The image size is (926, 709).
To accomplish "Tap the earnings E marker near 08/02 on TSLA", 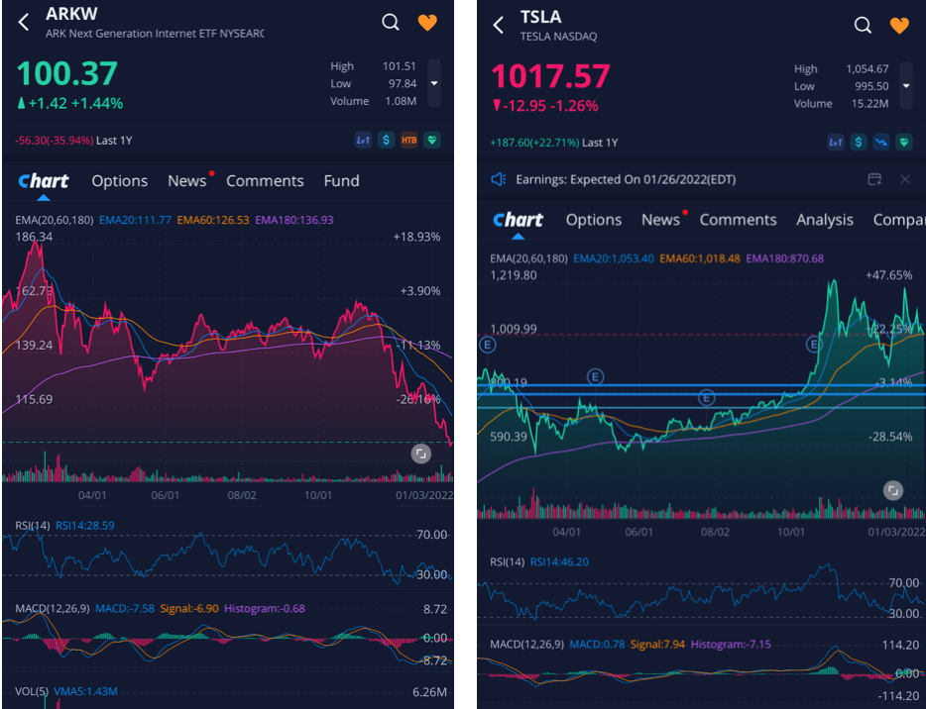I will (706, 398).
